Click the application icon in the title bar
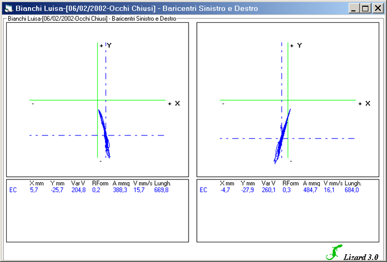Image resolution: width=387 pixels, height=262 pixels. pyautogui.click(x=8, y=8)
